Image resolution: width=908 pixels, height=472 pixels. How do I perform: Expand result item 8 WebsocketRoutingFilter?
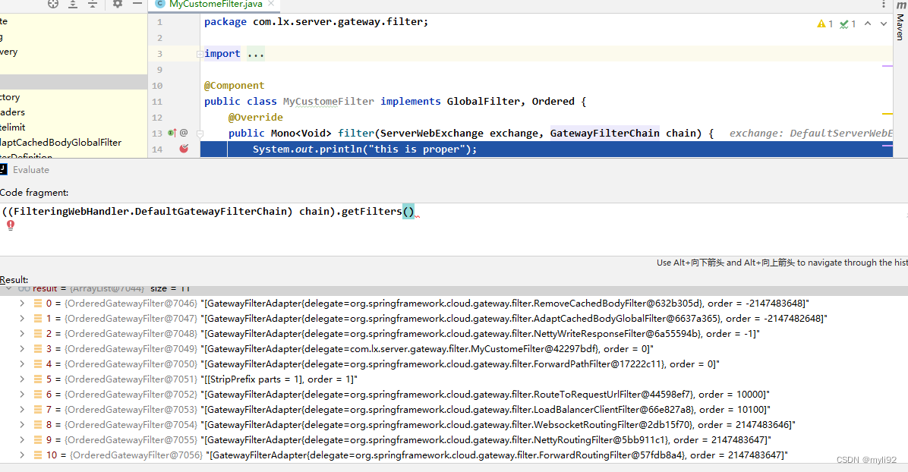click(22, 424)
